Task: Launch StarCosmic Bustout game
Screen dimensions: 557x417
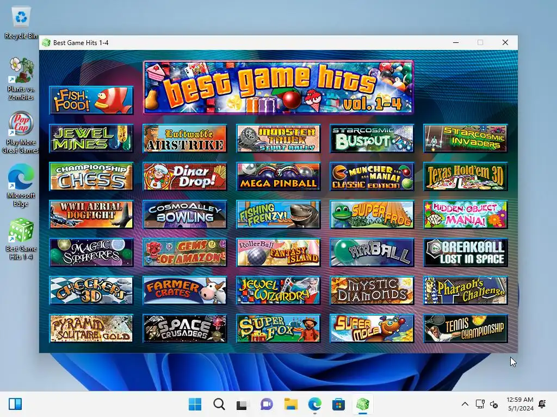Action: coord(372,138)
